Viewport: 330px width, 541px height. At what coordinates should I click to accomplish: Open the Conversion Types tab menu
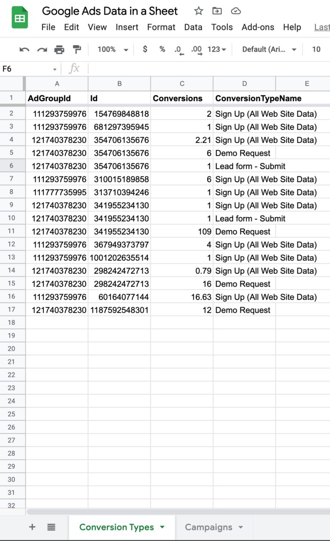(x=162, y=527)
